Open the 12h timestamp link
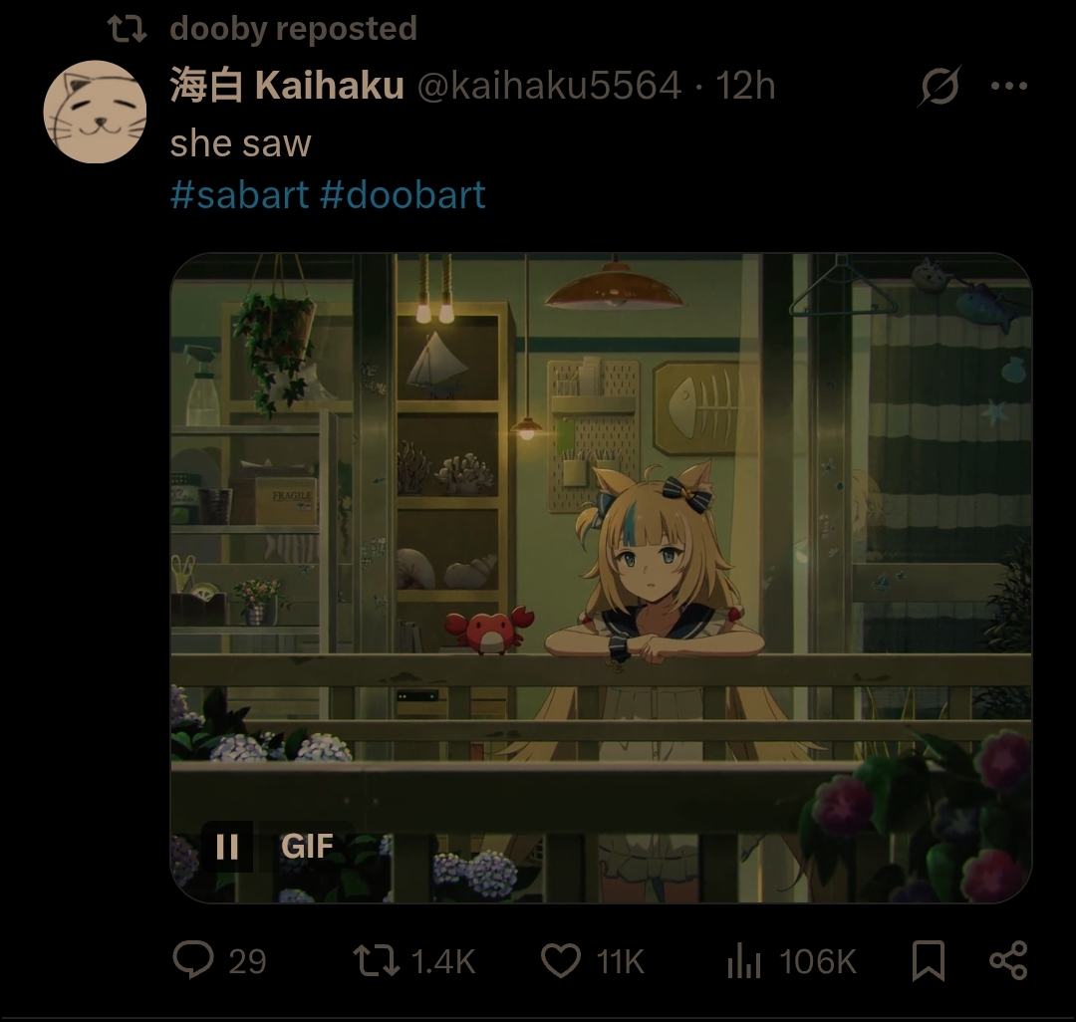The image size is (1076, 1022). (745, 86)
